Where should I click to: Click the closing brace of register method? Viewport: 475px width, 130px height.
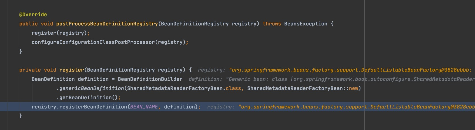(x=21, y=116)
